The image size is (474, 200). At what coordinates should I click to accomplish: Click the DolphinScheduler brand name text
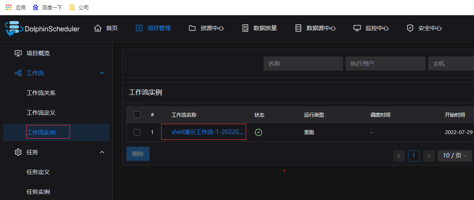click(52, 29)
